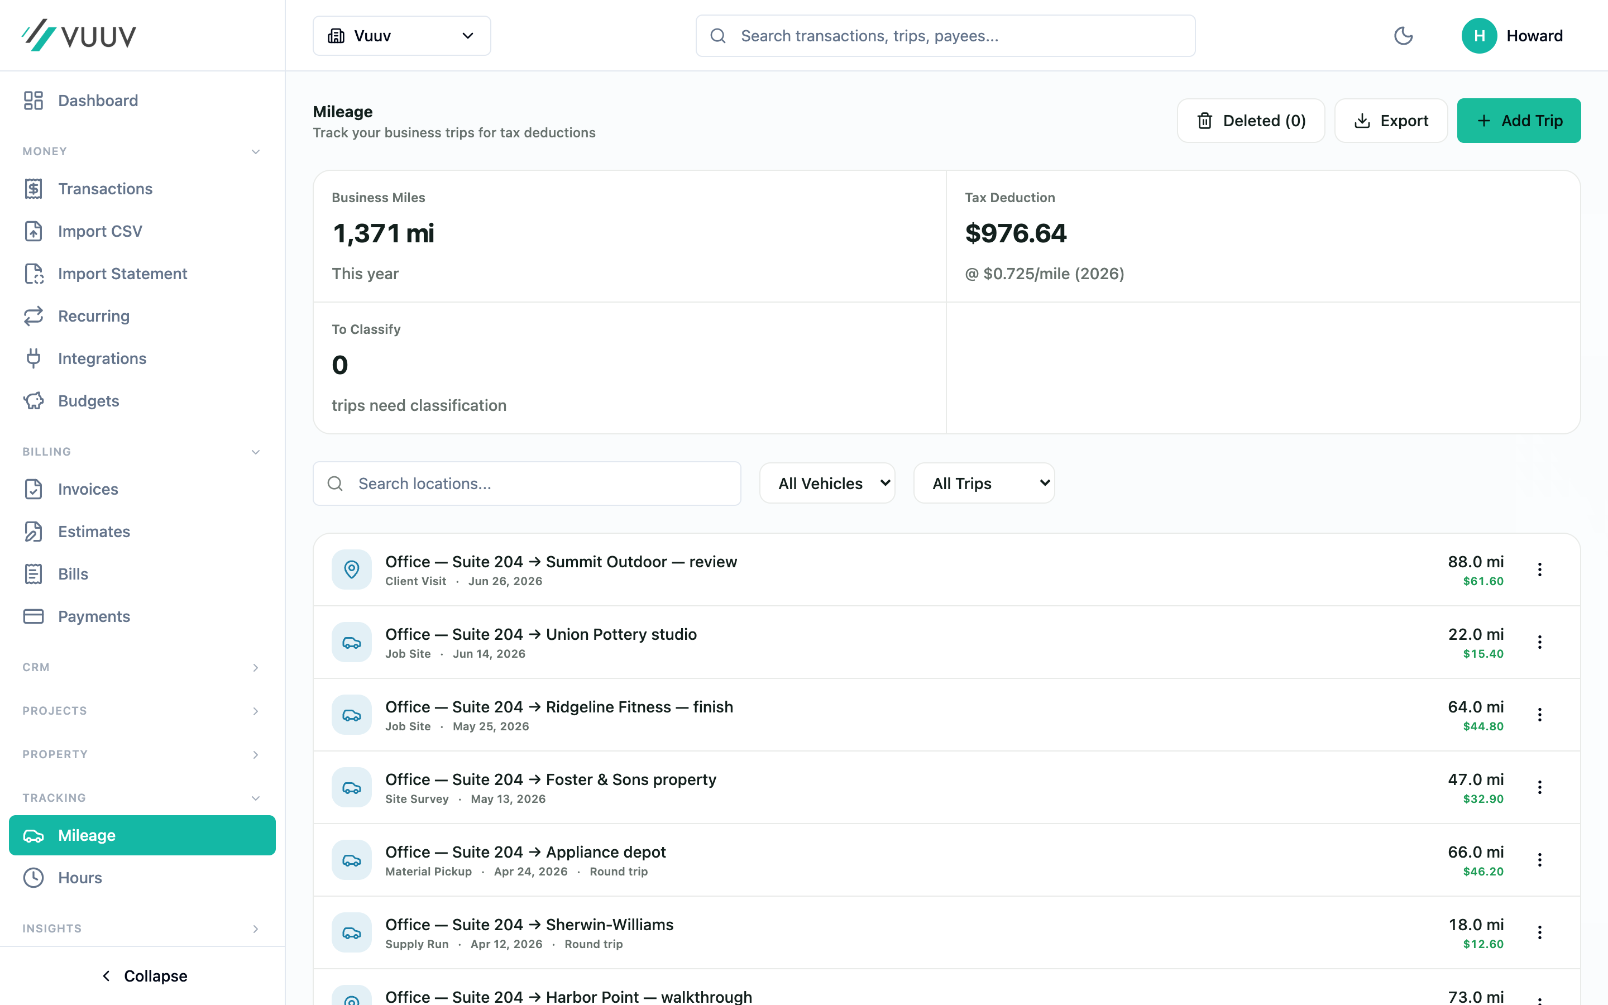
Task: Open the Sherwin-Williams trip row
Action: tap(946, 932)
